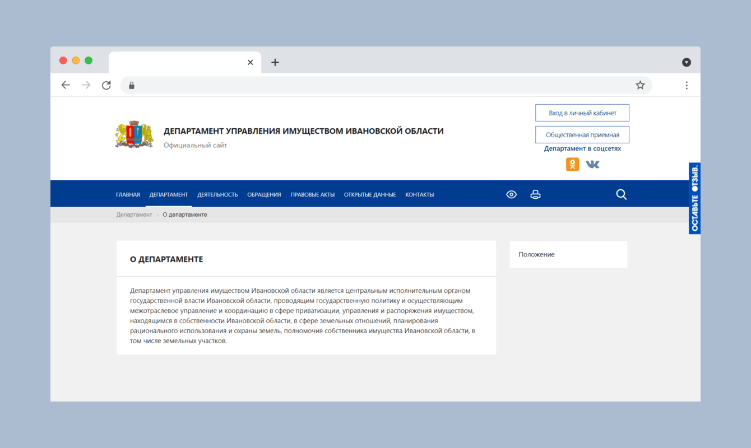Click Департамент in the breadcrumb trail
This screenshot has width=751, height=448.
click(134, 214)
